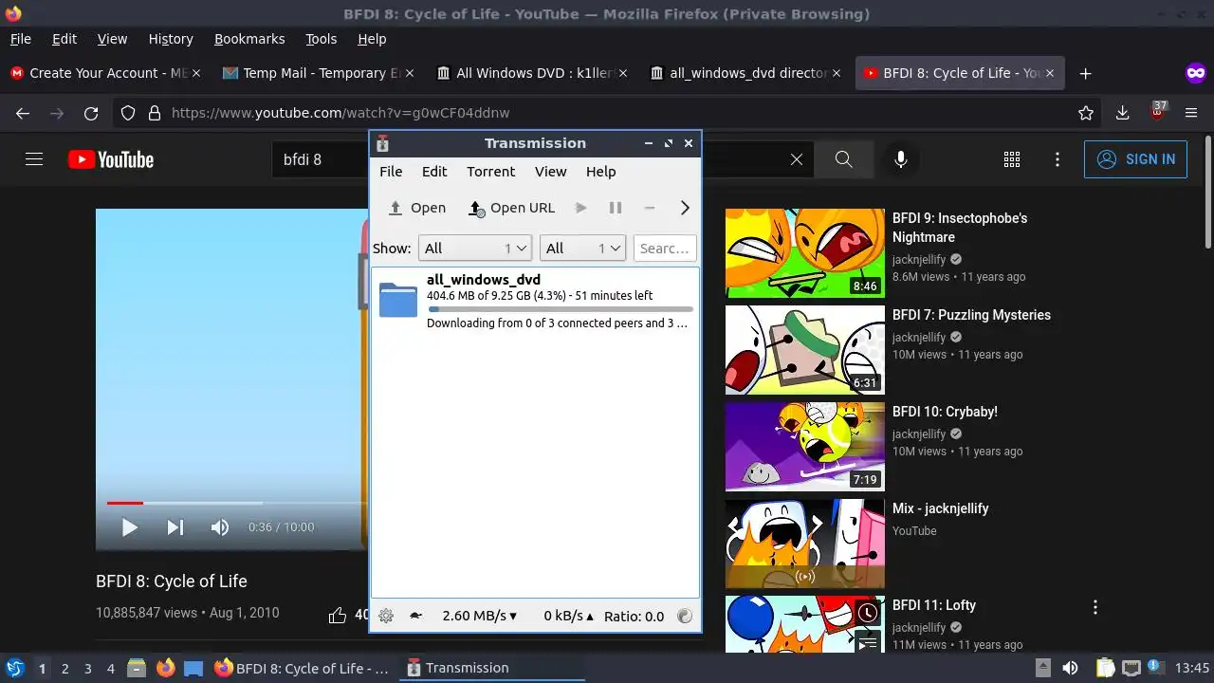Clear the YouTube search box
The width and height of the screenshot is (1214, 683).
tap(797, 159)
